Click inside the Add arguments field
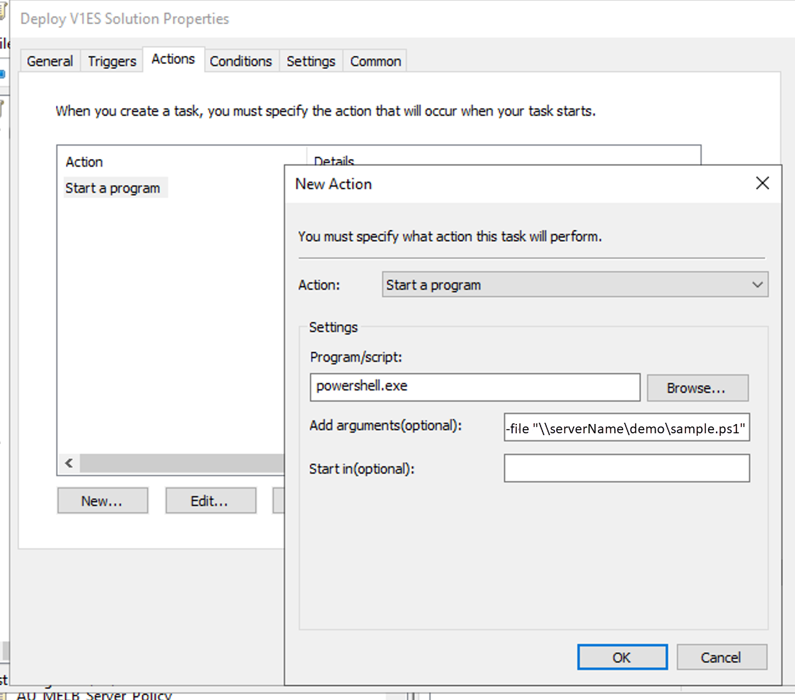 [x=626, y=428]
